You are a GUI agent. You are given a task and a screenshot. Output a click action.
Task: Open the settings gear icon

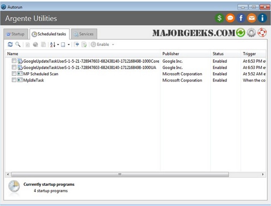pos(251,33)
